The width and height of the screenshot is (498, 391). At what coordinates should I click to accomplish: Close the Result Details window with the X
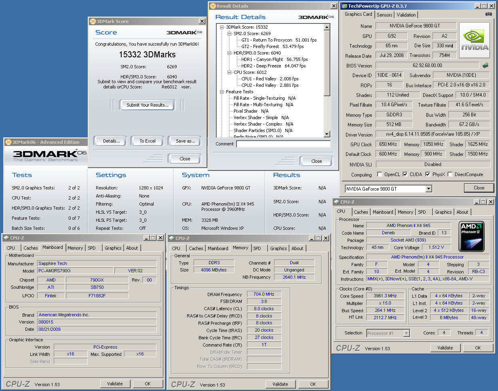[334, 6]
